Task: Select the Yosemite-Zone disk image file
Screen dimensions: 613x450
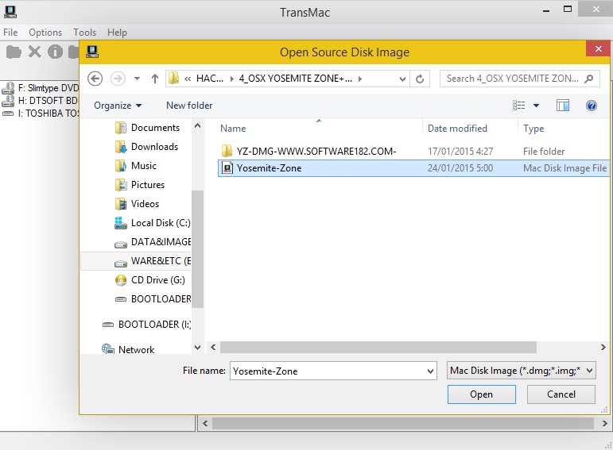Action: [x=413, y=168]
